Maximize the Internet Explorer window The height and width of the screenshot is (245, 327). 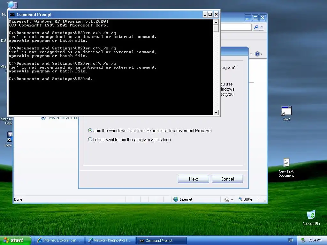coord(255,18)
